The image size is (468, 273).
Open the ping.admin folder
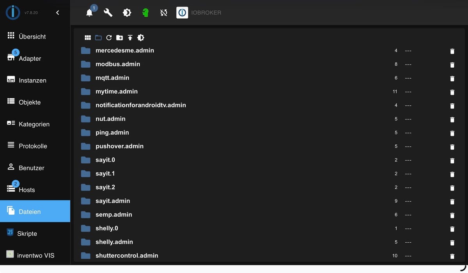pos(112,133)
